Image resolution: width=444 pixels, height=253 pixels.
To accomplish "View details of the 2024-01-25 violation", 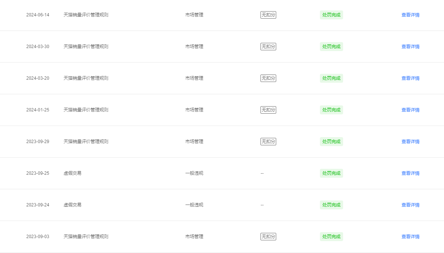I will (x=410, y=110).
